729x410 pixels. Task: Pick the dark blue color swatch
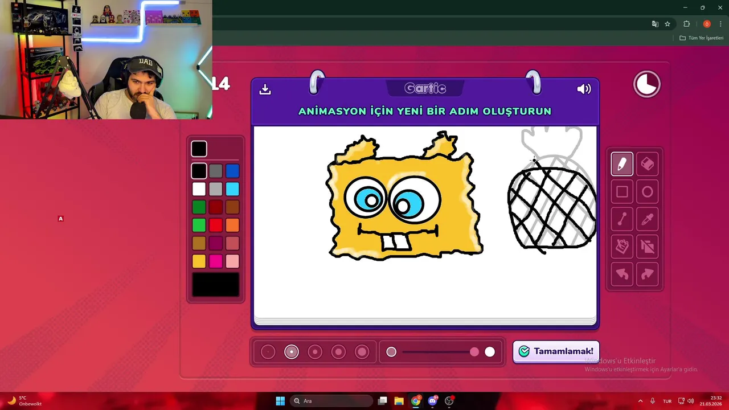(x=232, y=171)
